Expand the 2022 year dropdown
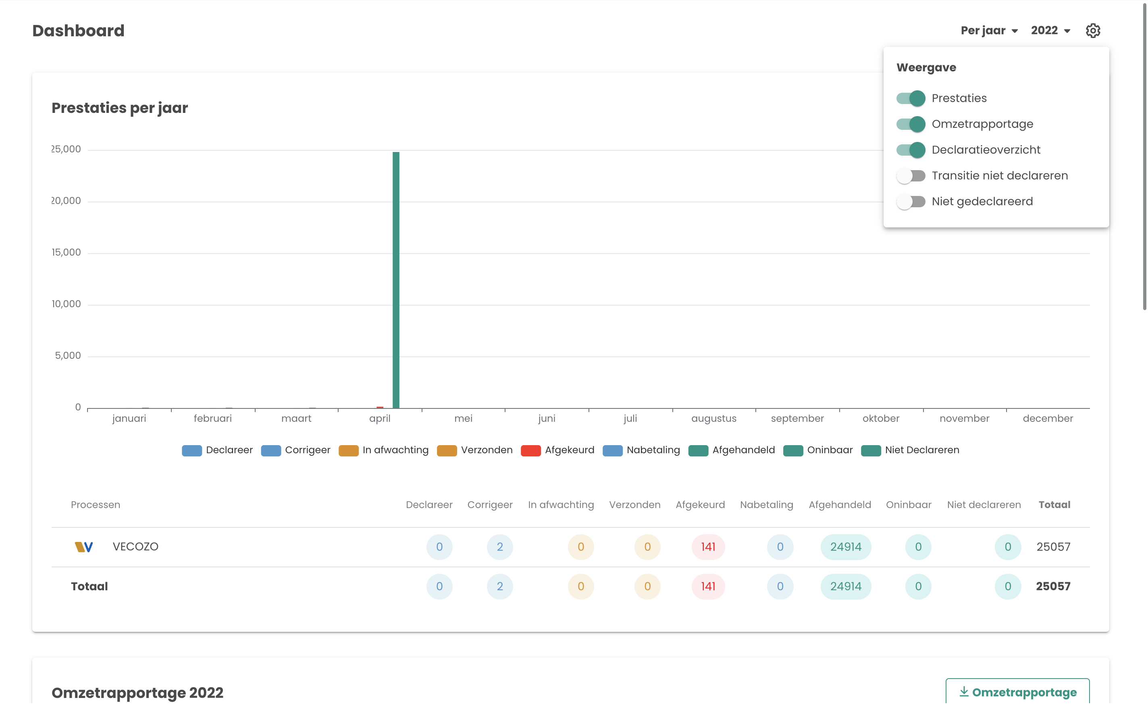Viewport: 1148px width, 704px height. coord(1050,31)
